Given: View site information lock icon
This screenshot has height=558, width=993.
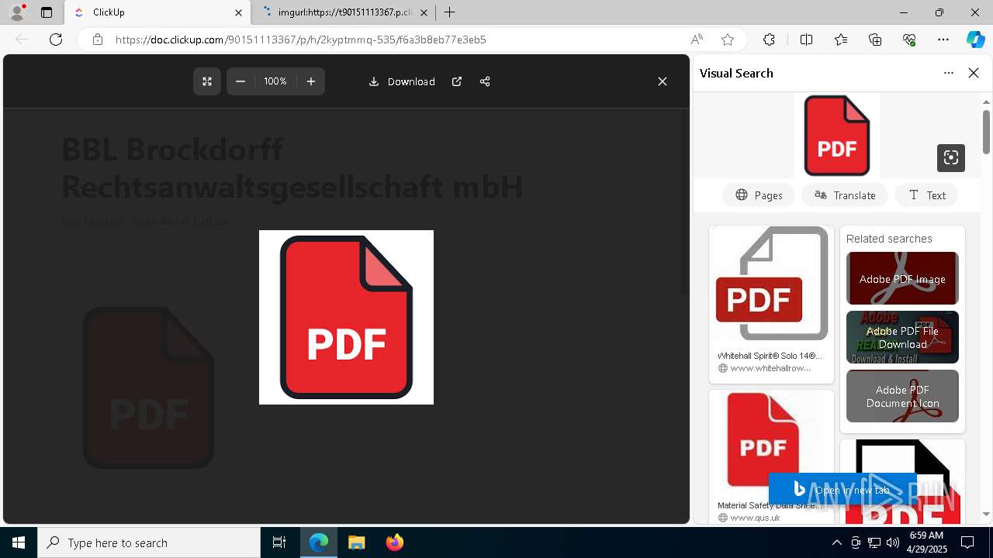Looking at the screenshot, I should (x=98, y=40).
